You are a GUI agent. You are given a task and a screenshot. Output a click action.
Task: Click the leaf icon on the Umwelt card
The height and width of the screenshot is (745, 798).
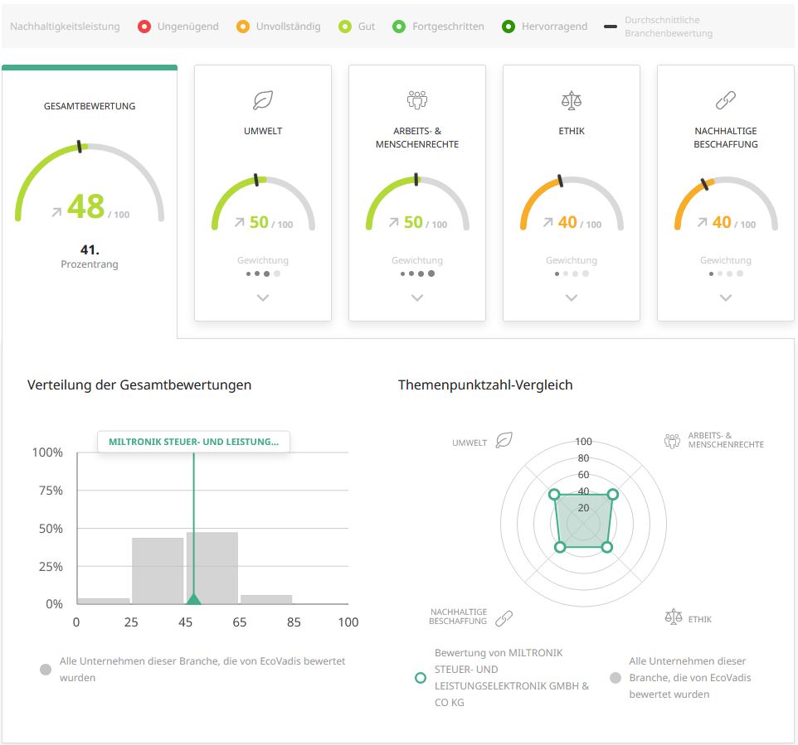click(x=263, y=100)
